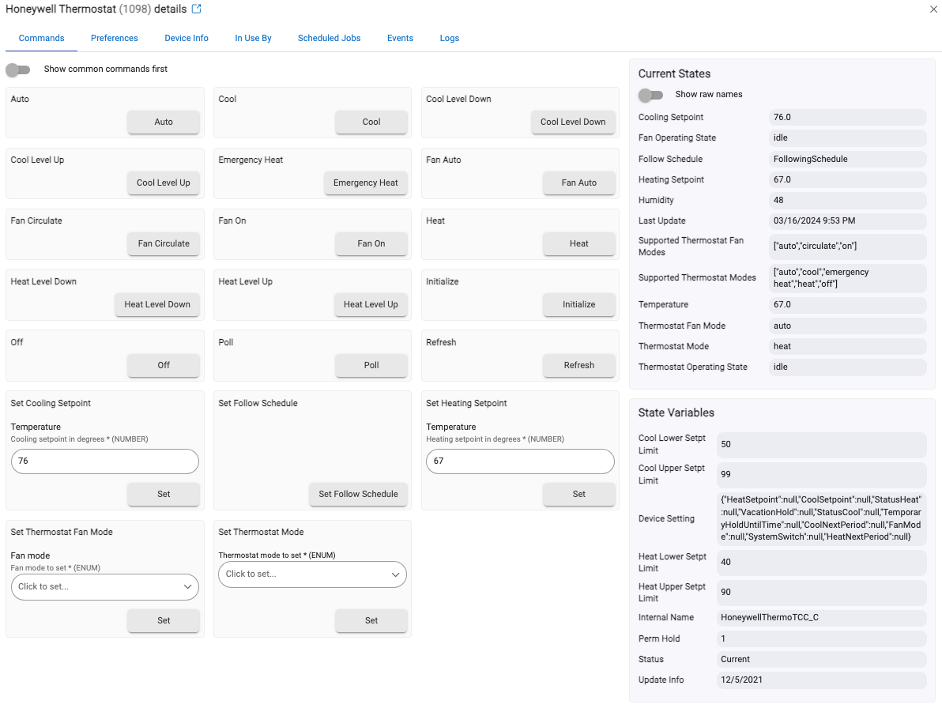The width and height of the screenshot is (942, 708).
Task: Close the thermostat details dialog
Action: click(x=933, y=9)
